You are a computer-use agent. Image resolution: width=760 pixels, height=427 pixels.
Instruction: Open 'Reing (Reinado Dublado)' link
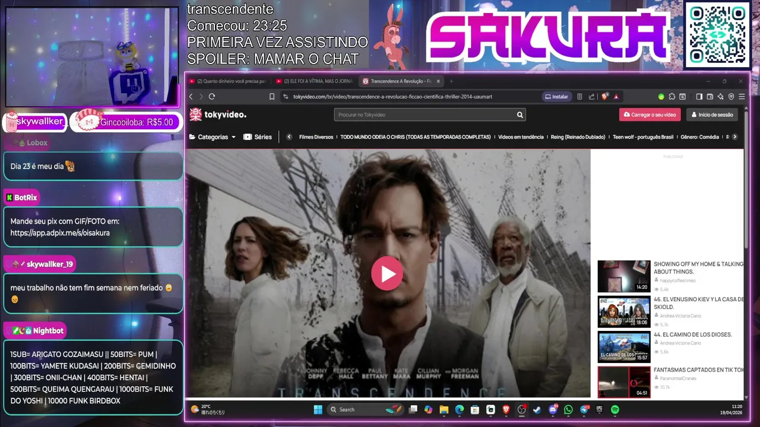(578, 137)
